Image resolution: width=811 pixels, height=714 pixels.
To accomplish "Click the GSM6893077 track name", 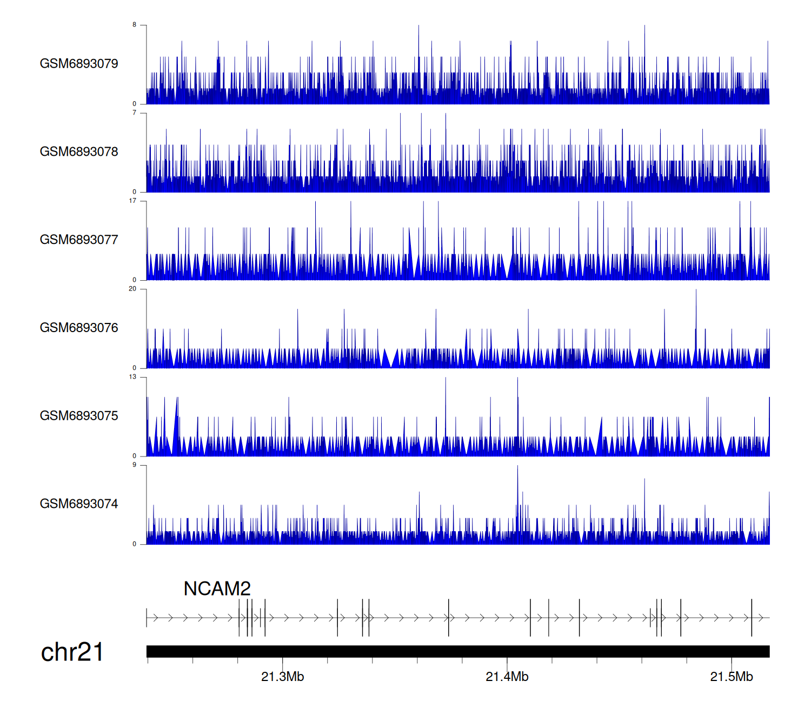I will pos(79,240).
